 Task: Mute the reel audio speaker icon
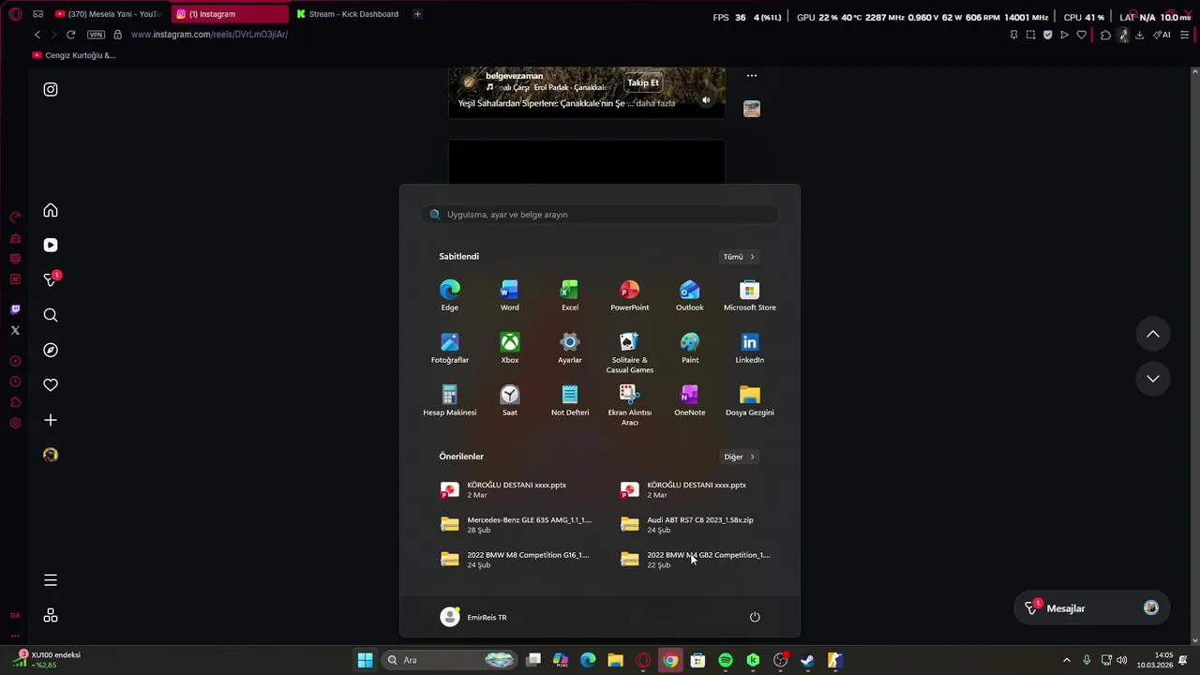tap(706, 100)
